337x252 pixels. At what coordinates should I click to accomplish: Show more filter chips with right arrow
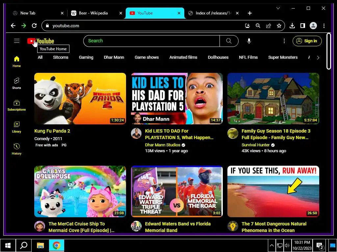[318, 57]
